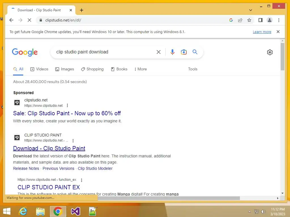Viewport: 290px width, 217px height.
Task: Switch to Books results tab
Action: (119, 69)
